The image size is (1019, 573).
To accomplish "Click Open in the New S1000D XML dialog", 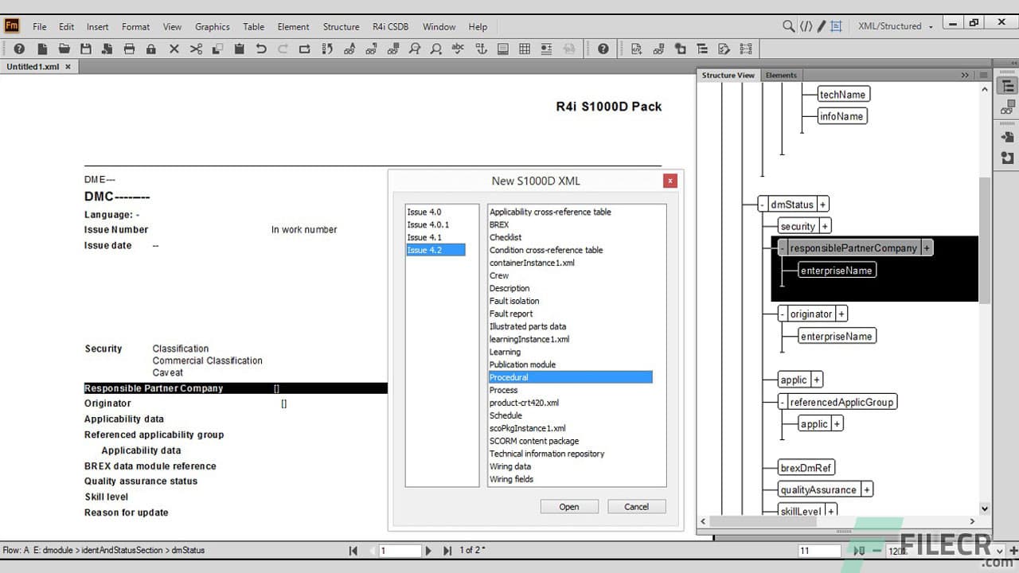I will pyautogui.click(x=569, y=506).
